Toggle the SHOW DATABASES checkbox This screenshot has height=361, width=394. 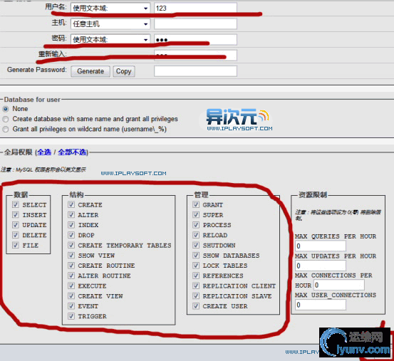(196, 256)
